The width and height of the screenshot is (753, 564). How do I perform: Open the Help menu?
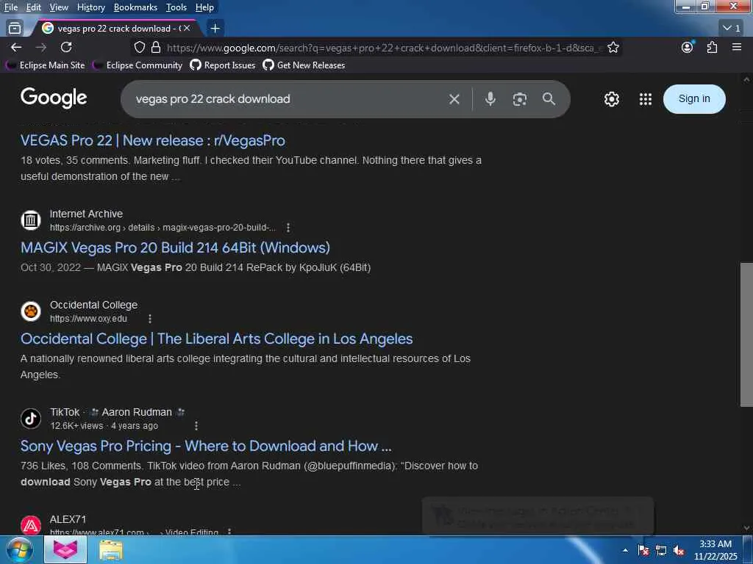tap(204, 7)
